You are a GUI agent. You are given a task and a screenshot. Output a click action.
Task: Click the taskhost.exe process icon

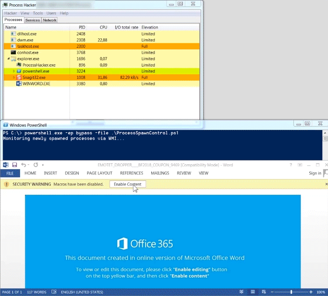[14, 46]
